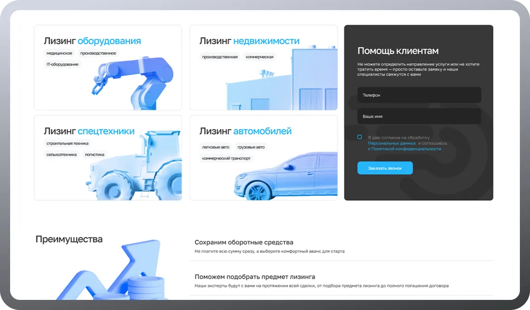Screen dimensions: 530x310
Task: Tick the personal data consent checkbox
Action: (359, 137)
